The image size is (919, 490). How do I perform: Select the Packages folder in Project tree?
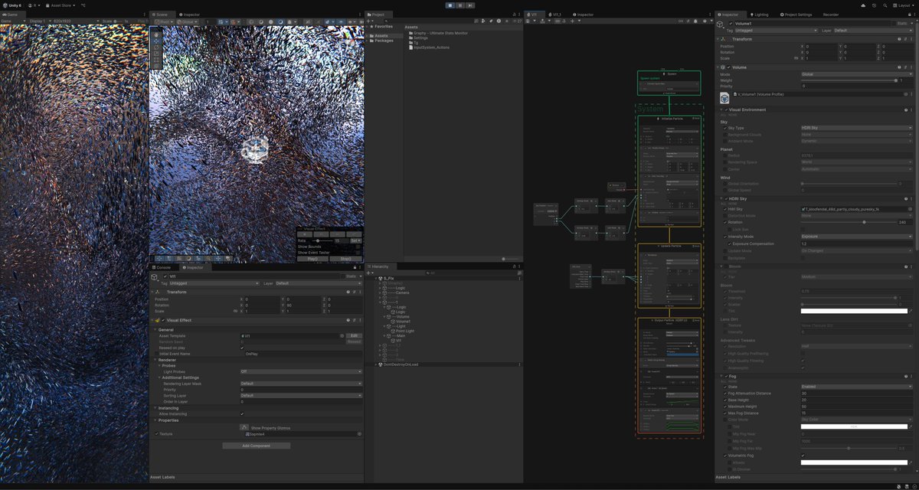click(383, 40)
